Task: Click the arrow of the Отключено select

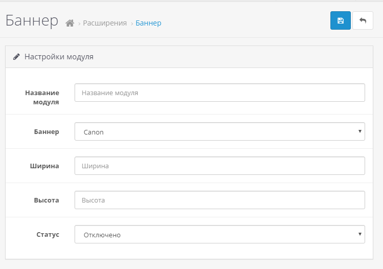Action: point(360,234)
